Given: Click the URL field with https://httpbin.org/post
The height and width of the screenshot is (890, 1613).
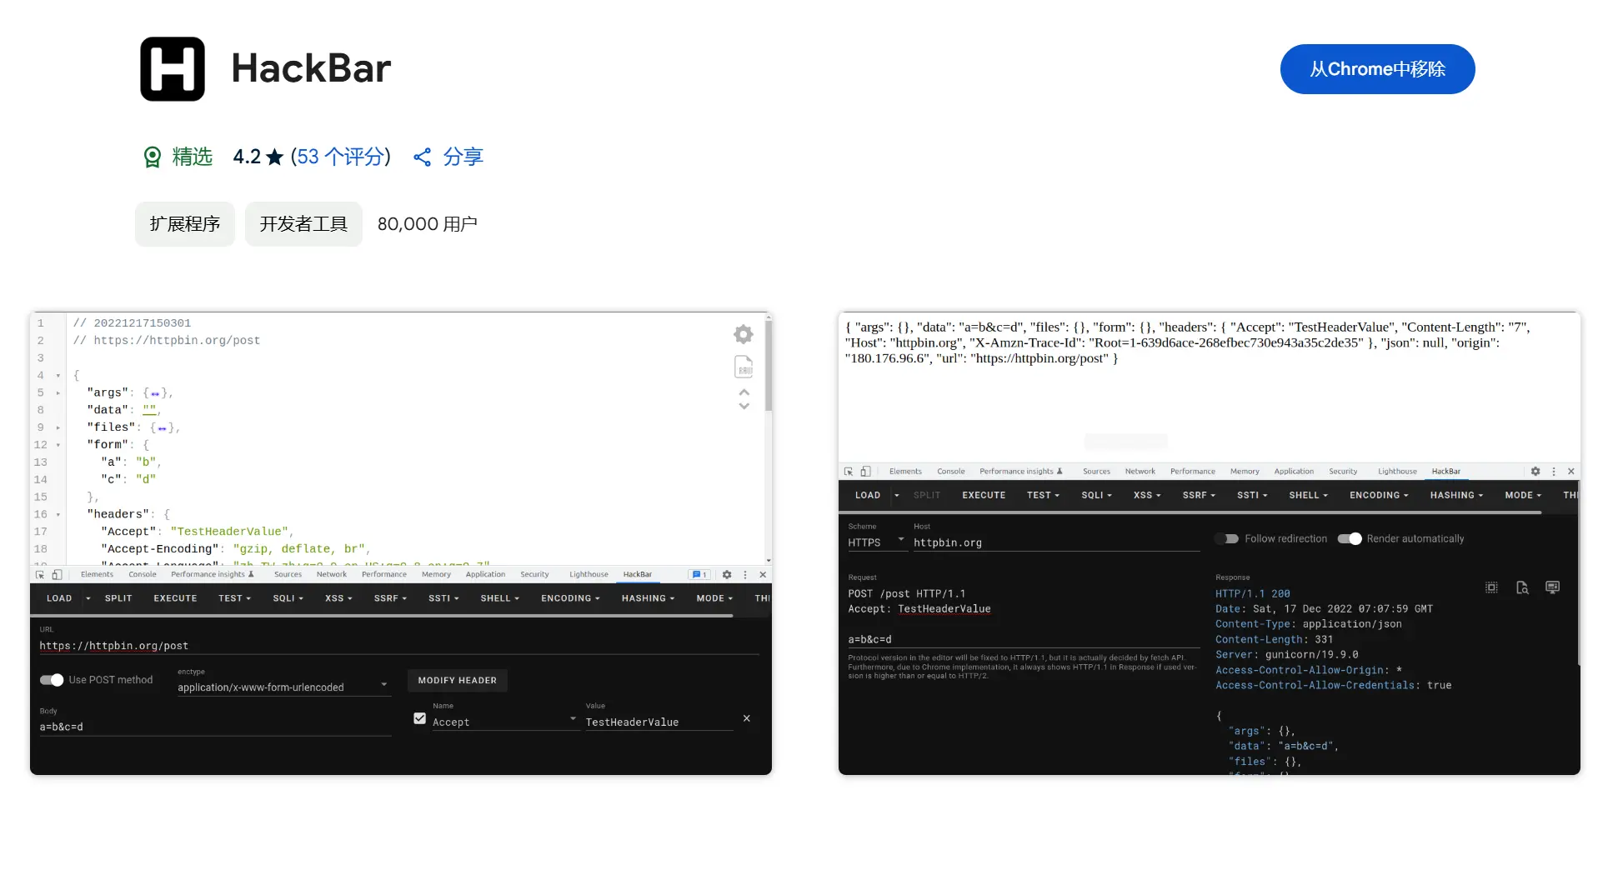Looking at the screenshot, I should [x=399, y=646].
